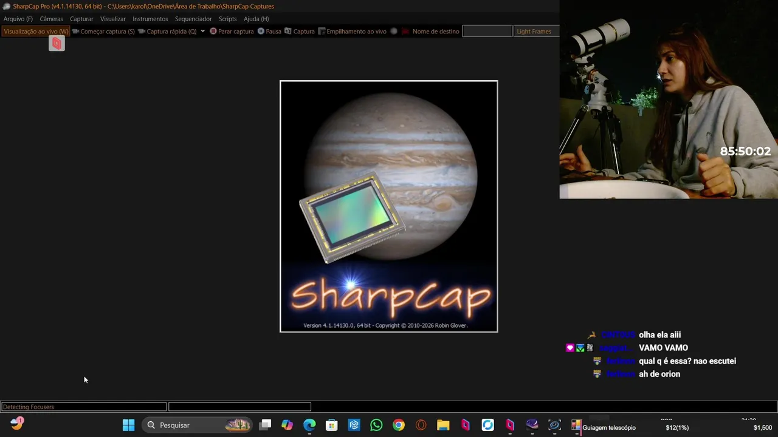The height and width of the screenshot is (437, 778).
Task: Open the Windows Start menu
Action: tap(128, 425)
